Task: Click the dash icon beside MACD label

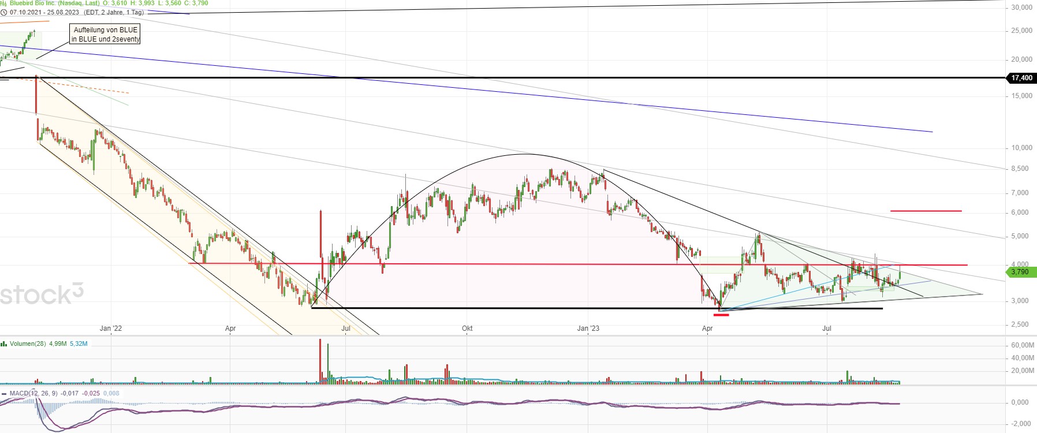Action: 4,394
